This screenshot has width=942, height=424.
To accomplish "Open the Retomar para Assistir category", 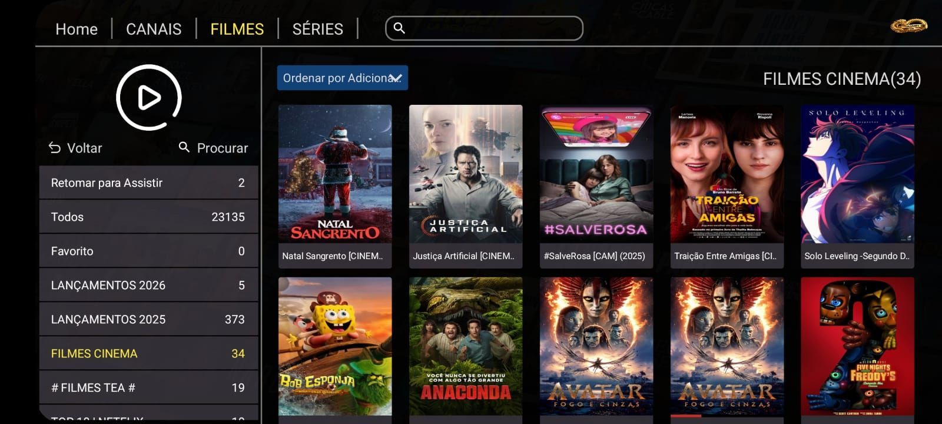I will pos(149,183).
